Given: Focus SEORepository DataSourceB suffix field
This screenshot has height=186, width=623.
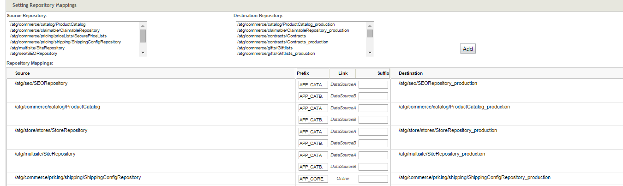Looking at the screenshot, I should tap(373, 96).
